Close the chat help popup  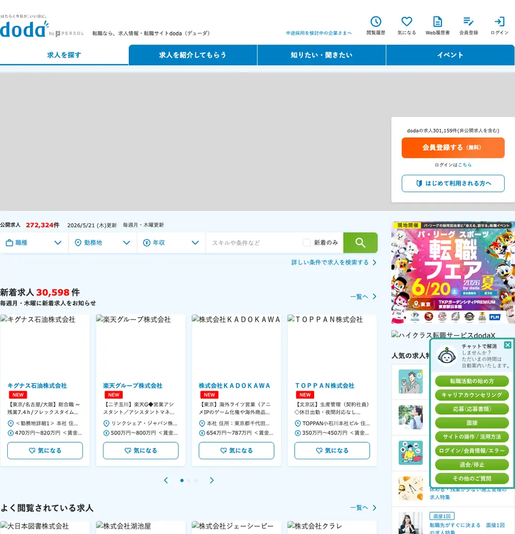[x=507, y=345]
